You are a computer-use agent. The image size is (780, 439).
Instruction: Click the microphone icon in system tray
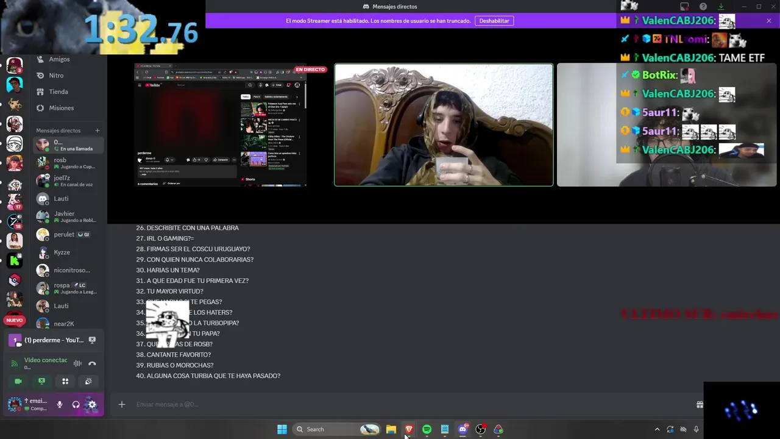[x=696, y=429]
